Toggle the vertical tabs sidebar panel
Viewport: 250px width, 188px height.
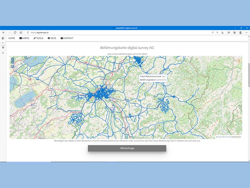[x=3, y=38]
